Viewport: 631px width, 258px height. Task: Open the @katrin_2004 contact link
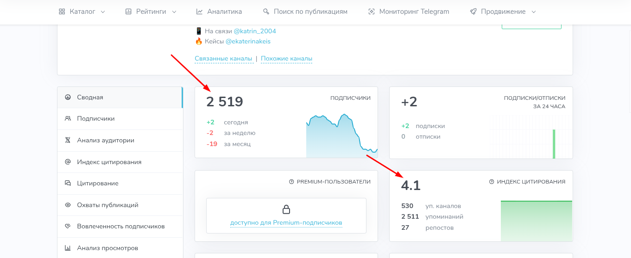click(255, 31)
